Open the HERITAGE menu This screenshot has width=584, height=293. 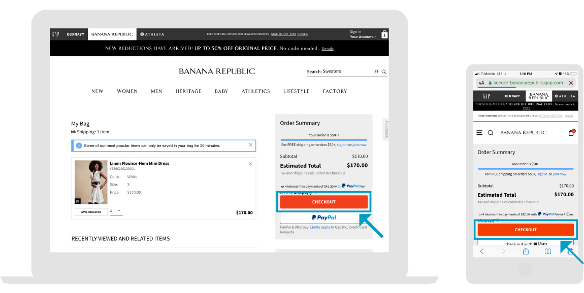click(188, 91)
